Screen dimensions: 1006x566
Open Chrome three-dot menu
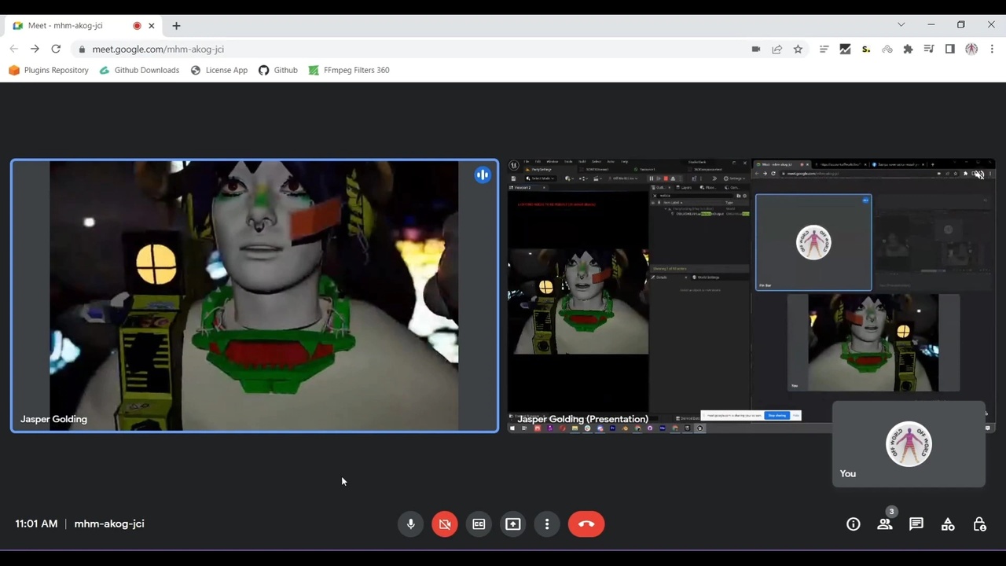pyautogui.click(x=993, y=49)
